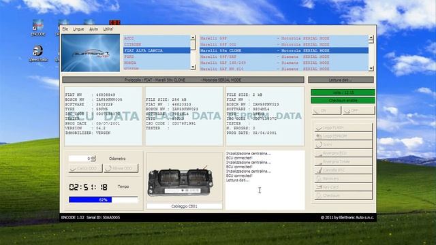The height and width of the screenshot is (245, 436).
Task: Click the ENCODE 1.02 Serial ID status text
Action: coord(91,218)
